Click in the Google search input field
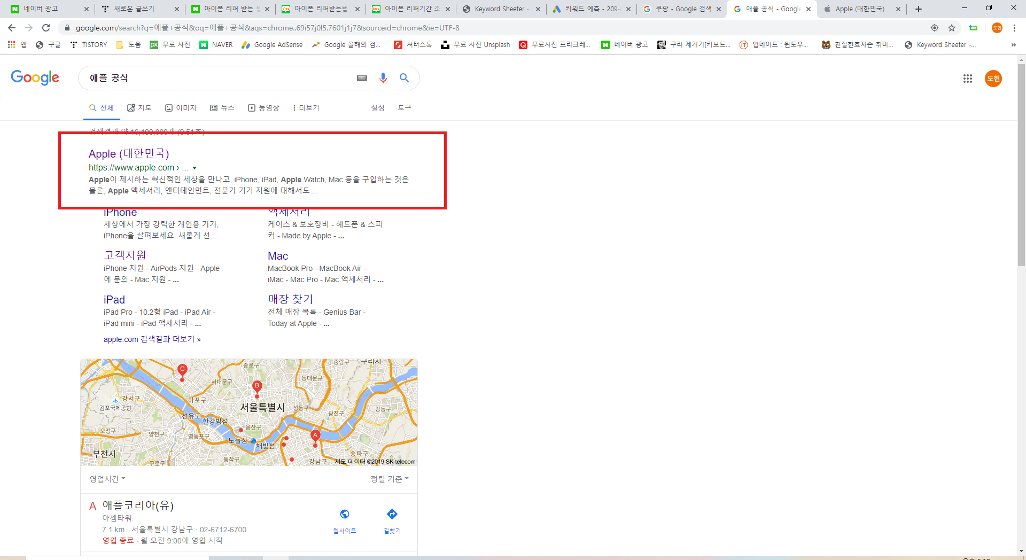 pyautogui.click(x=219, y=78)
